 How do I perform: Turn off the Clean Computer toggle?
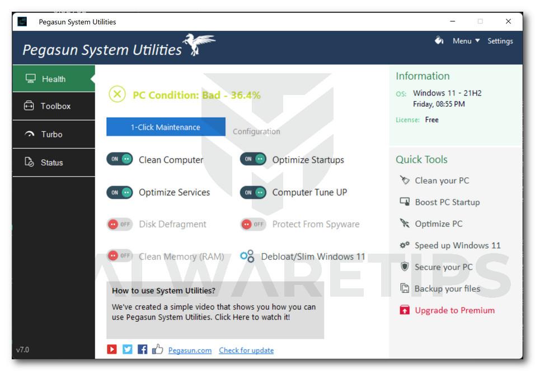120,159
